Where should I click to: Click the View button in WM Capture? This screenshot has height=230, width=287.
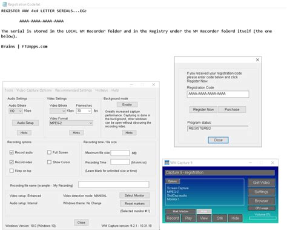tap(204, 218)
